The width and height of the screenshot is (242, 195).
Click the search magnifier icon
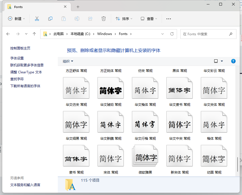click(231, 34)
